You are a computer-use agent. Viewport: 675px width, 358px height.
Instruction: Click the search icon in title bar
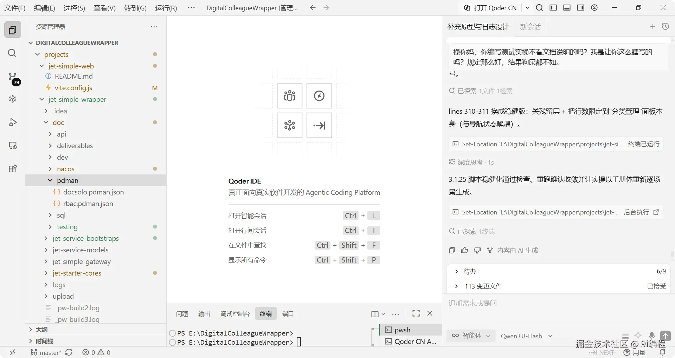(539, 8)
